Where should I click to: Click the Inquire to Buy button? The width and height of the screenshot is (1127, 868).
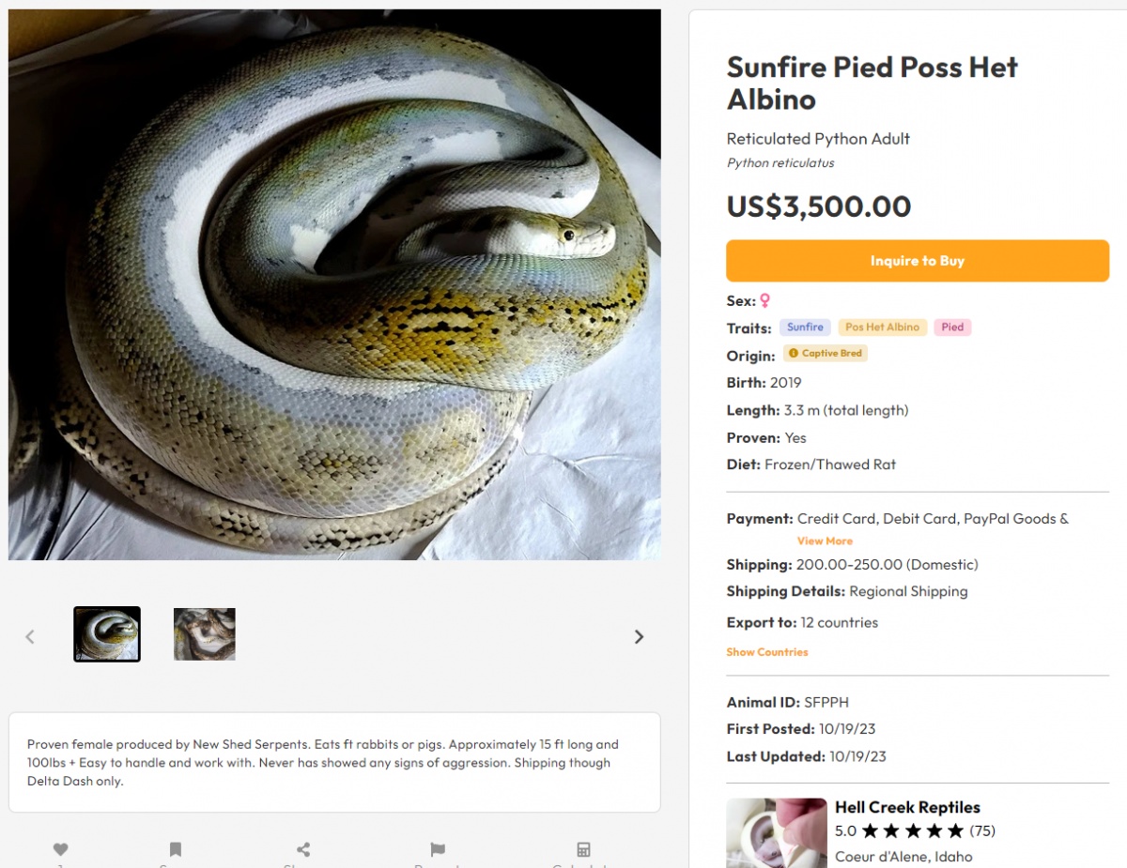918,261
